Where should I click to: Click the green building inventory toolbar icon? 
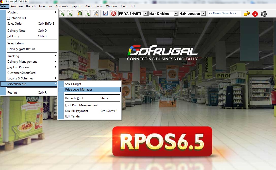pyautogui.click(x=80, y=14)
